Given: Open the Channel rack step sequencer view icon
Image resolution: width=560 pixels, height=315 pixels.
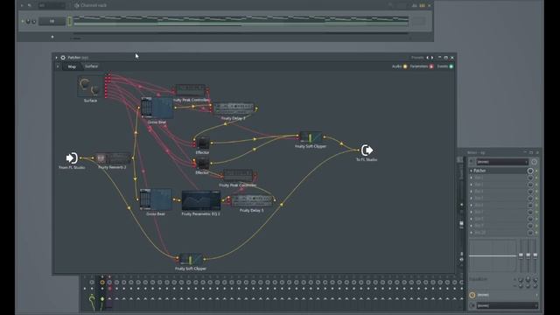Looking at the screenshot, I should pos(423,5).
